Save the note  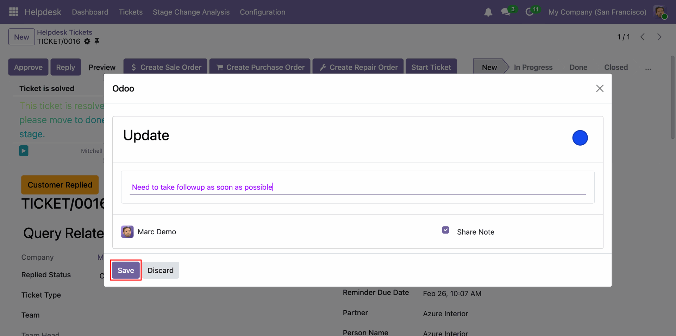[126, 270]
